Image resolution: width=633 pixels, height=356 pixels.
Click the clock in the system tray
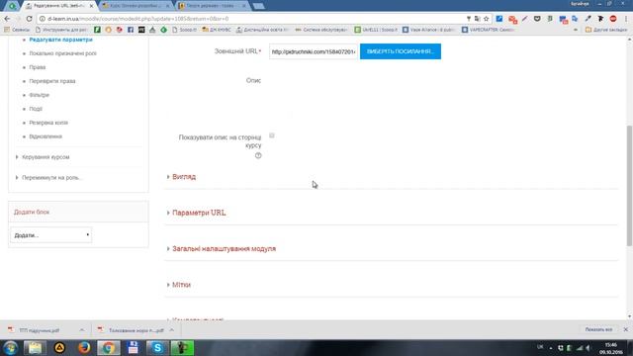[611, 348]
